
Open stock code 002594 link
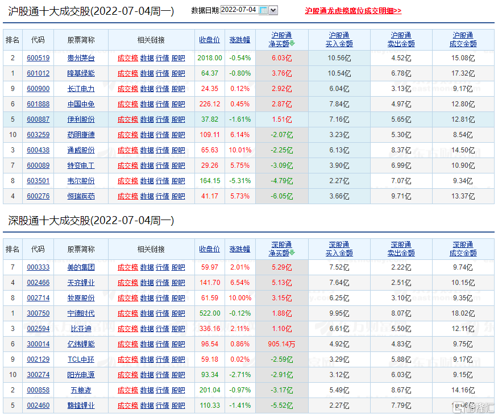[x=38, y=329]
